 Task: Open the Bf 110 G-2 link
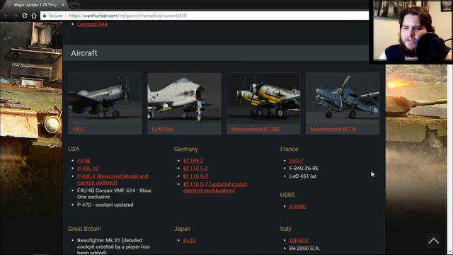tap(196, 176)
